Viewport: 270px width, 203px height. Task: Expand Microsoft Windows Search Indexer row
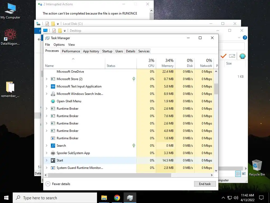pos(46,94)
